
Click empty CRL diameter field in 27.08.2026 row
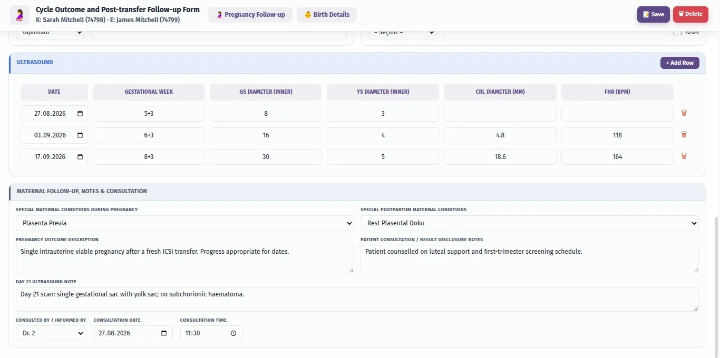[x=500, y=114]
